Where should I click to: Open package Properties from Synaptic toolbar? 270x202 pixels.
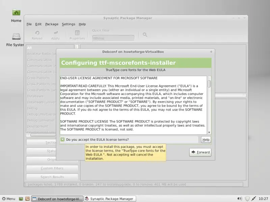pyautogui.click(x=77, y=35)
